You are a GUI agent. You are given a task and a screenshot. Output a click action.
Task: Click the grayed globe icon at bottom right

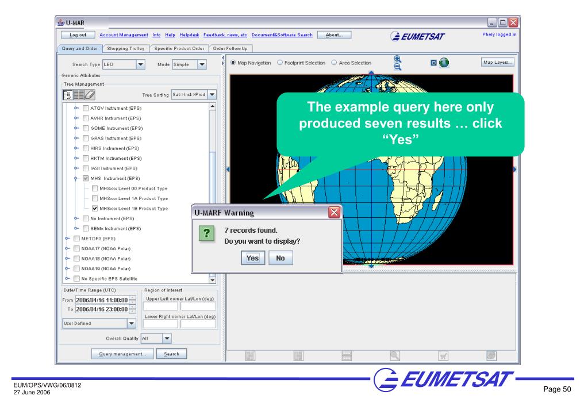491,355
